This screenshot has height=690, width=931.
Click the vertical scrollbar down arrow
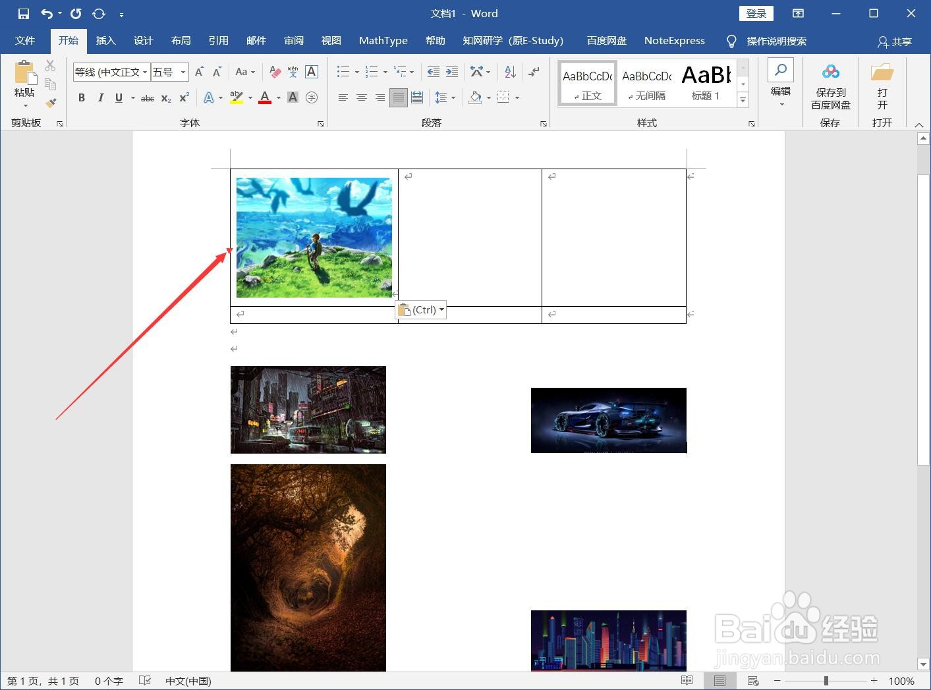[x=923, y=664]
